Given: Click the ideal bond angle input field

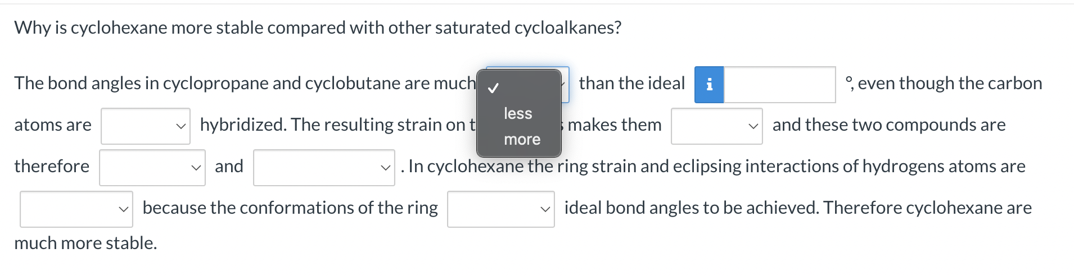Looking at the screenshot, I should pyautogui.click(x=779, y=85).
